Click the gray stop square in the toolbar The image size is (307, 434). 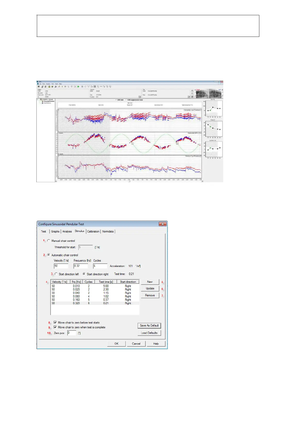point(95,87)
